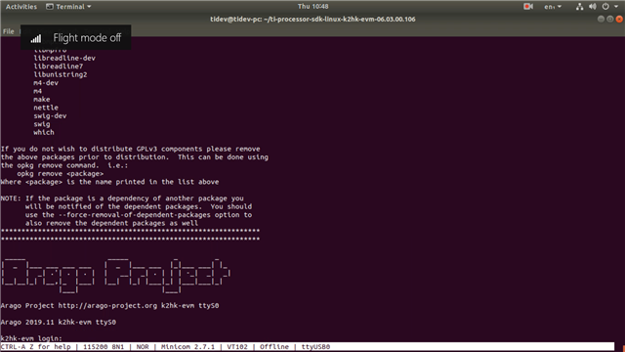Click the 'which' package line
The height and width of the screenshot is (352, 625).
(44, 132)
